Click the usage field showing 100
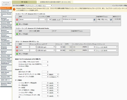The height and width of the screenshot is (100, 127). (49, 20)
